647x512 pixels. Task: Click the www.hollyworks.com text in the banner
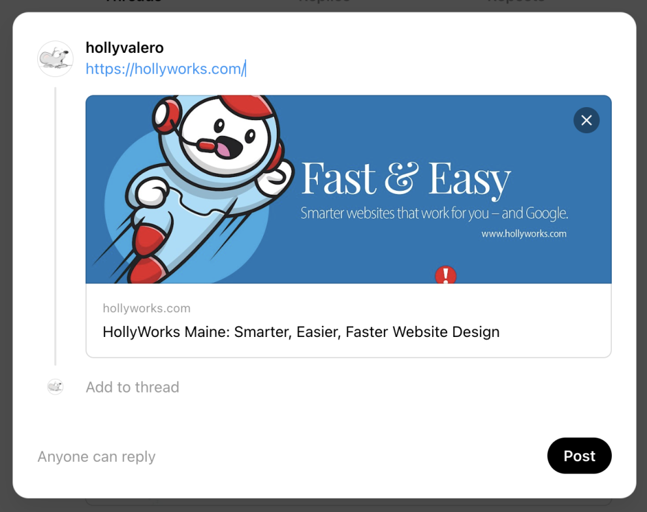[524, 234]
